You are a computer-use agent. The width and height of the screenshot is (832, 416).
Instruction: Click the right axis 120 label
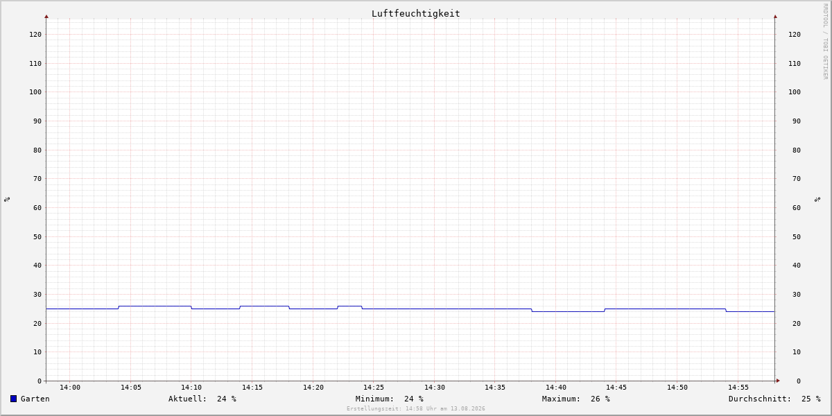795,35
